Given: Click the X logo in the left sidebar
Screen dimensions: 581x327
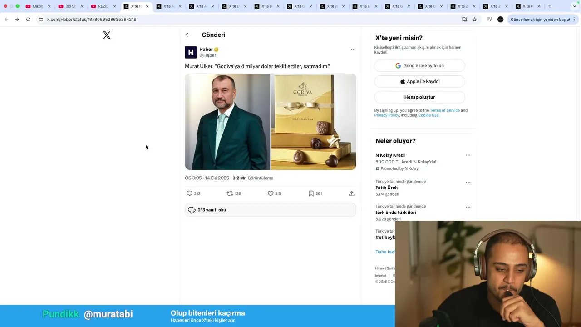Looking at the screenshot, I should 107,35.
